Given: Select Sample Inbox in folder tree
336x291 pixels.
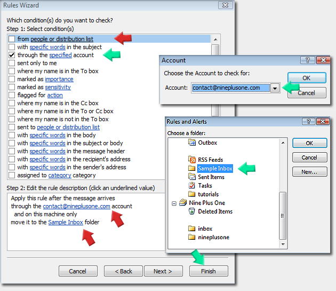Looking at the screenshot, I should tap(214, 168).
